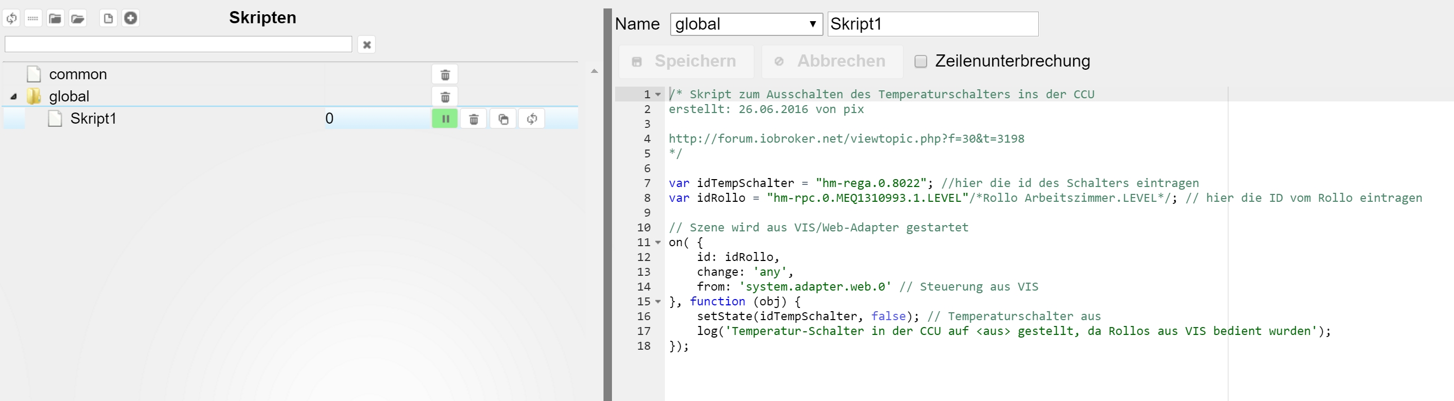Pause Skript1 with the green pause button

445,119
